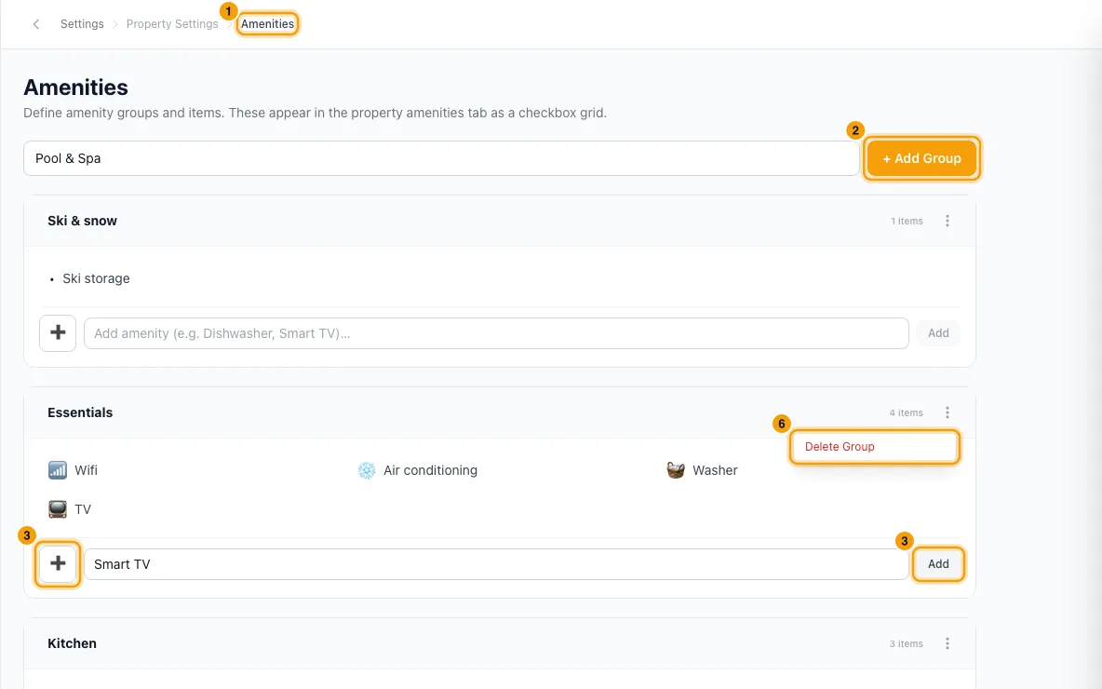Open the icon picker plus button in Essentials
1102x689 pixels.
(x=58, y=564)
